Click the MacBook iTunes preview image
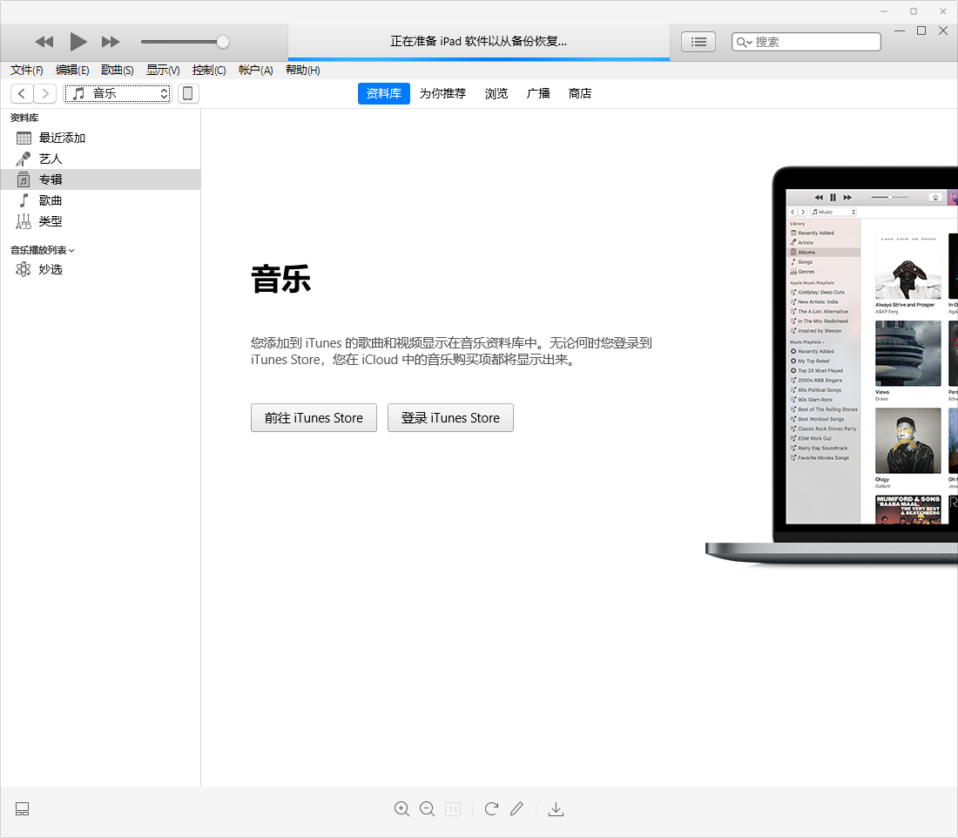This screenshot has height=838, width=958. [832, 365]
